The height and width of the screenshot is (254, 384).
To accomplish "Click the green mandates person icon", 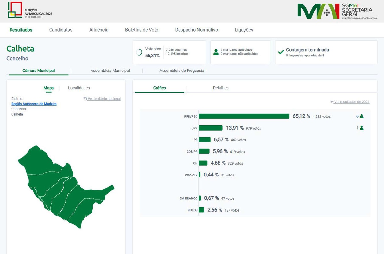I will click(216, 52).
